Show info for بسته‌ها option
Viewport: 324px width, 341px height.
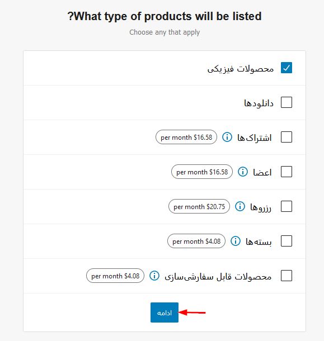point(236,241)
